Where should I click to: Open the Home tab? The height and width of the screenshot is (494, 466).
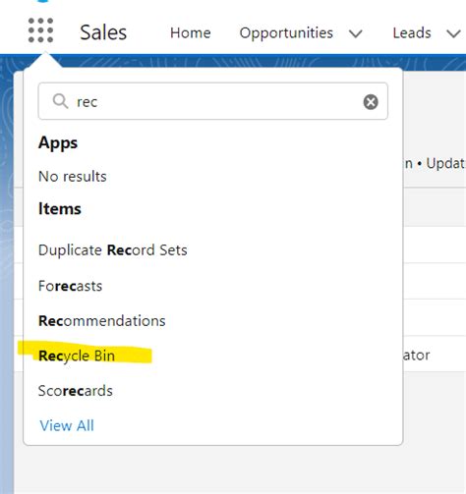(x=191, y=33)
